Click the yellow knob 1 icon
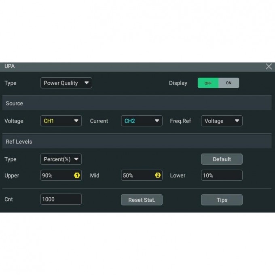 pyautogui.click(x=76, y=176)
